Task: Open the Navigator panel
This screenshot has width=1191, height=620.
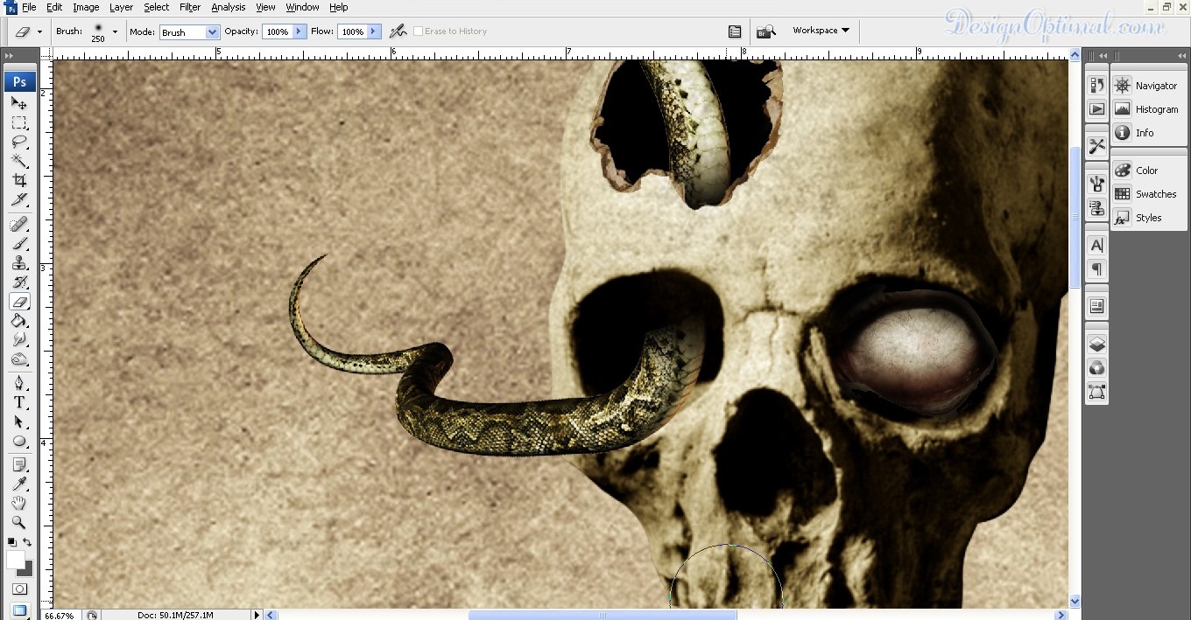Action: 1146,86
